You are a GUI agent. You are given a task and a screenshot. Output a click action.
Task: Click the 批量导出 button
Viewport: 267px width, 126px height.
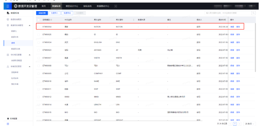pyautogui.click(x=67, y=13)
